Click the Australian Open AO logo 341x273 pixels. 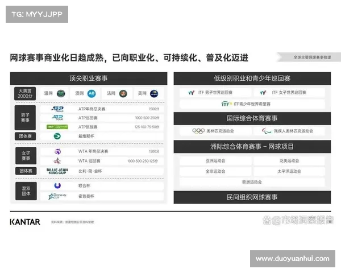click(x=92, y=93)
